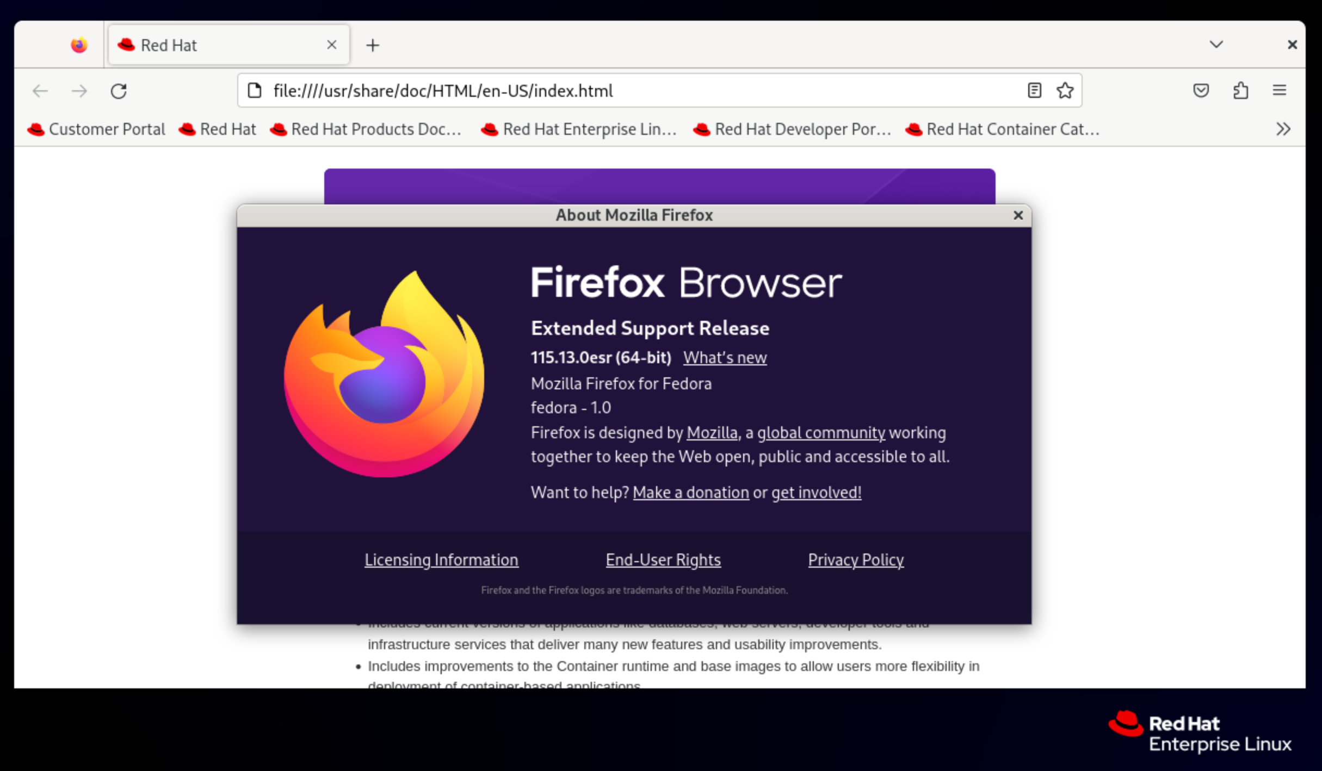
Task: Close the Red Hat tab
Action: tap(331, 45)
